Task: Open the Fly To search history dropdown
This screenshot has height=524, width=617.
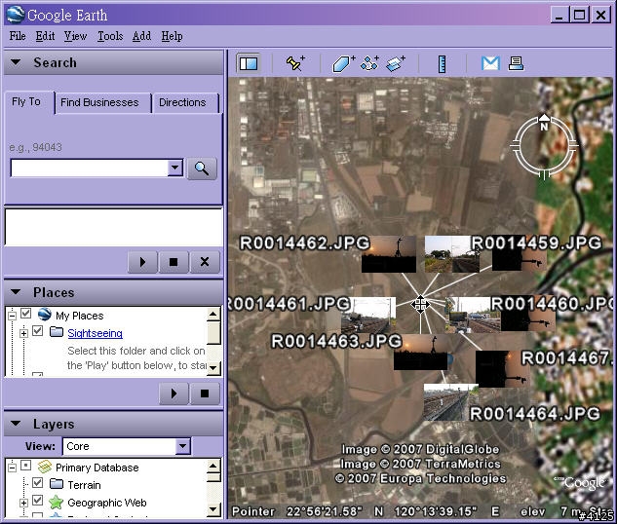Action: coord(175,168)
